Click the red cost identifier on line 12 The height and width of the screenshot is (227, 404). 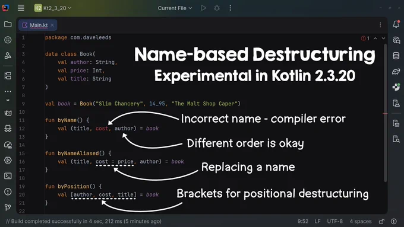102,129
